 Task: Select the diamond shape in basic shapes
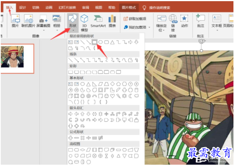click(112, 84)
